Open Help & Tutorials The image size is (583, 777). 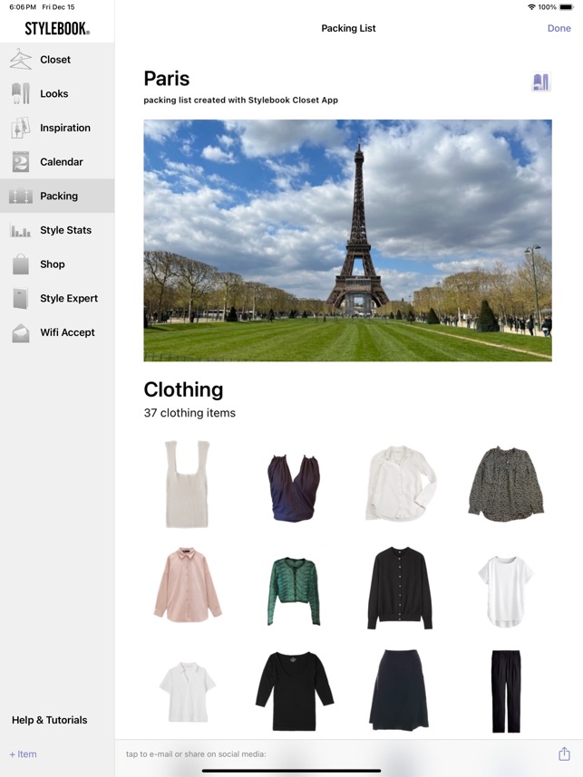point(50,720)
